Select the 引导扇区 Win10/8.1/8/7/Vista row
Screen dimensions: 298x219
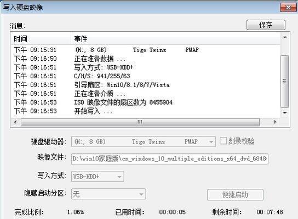click(x=146, y=85)
